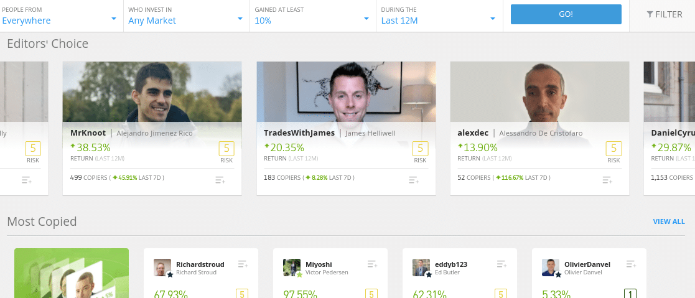This screenshot has height=298, width=695.
Task: Click TradesWithJames cover photo
Action: pos(346,92)
